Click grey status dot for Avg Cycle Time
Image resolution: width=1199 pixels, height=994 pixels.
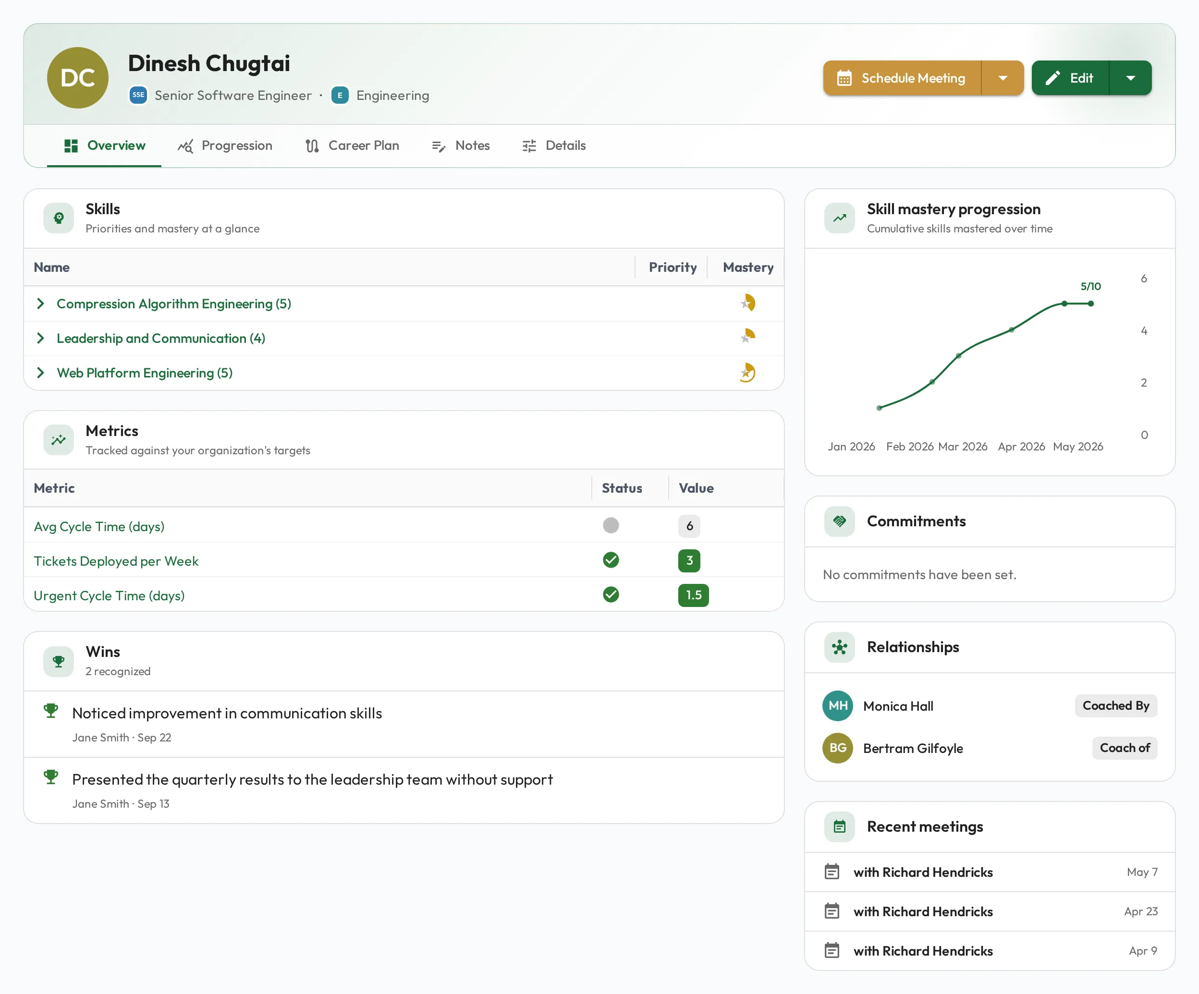(x=611, y=525)
